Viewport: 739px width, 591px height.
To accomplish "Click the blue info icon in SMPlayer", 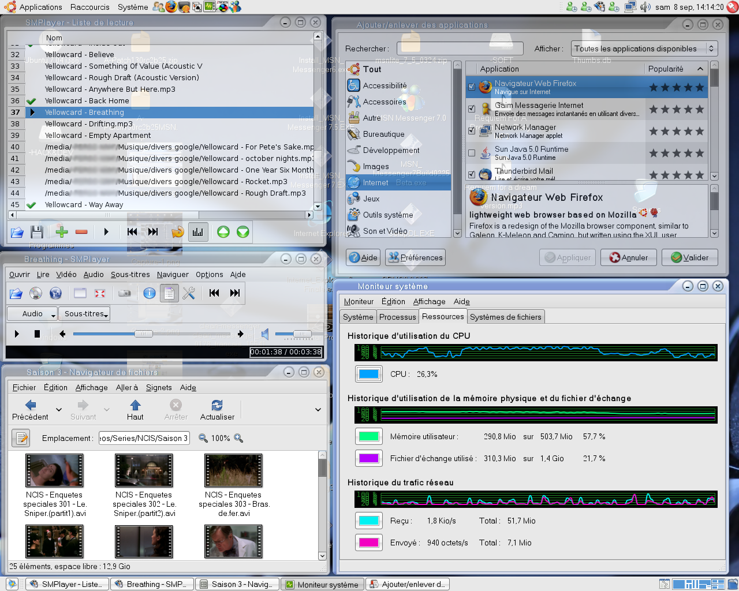I will pos(150,293).
